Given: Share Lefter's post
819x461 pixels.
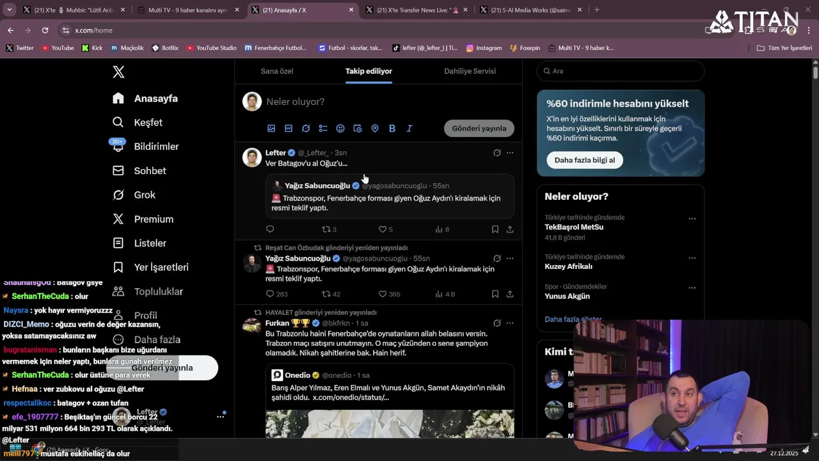Looking at the screenshot, I should pyautogui.click(x=510, y=229).
